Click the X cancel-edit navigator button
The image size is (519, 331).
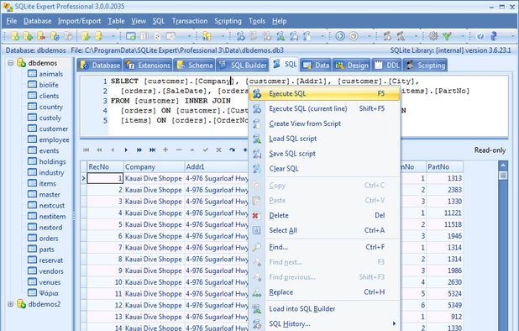tap(219, 150)
